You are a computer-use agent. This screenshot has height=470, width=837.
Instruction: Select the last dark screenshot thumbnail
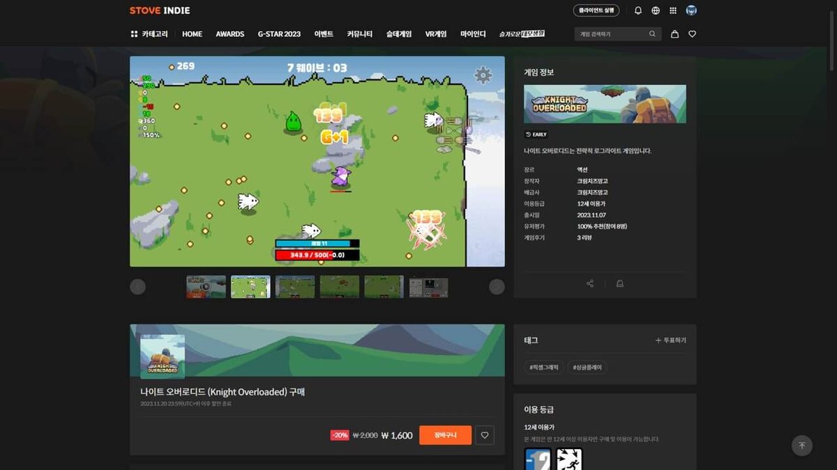[429, 287]
